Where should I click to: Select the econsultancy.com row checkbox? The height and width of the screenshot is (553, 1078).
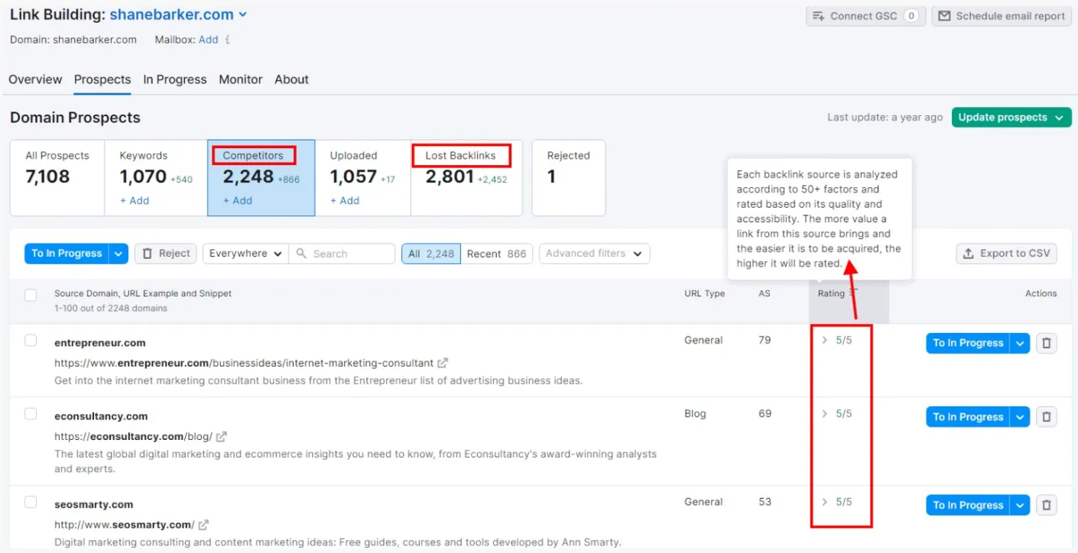[x=31, y=414]
